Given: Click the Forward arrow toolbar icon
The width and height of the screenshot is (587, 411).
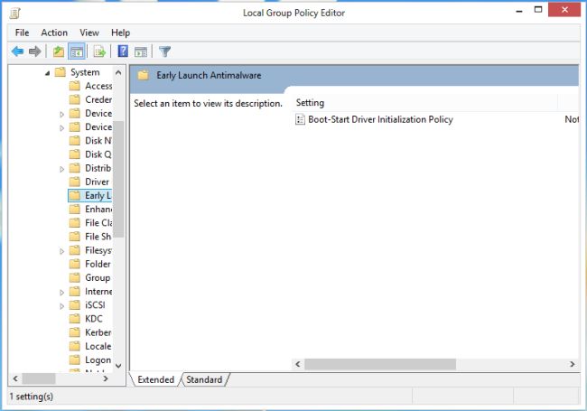Looking at the screenshot, I should (x=35, y=51).
